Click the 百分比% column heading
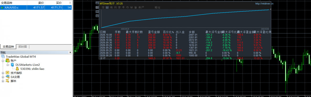 coord(168,32)
